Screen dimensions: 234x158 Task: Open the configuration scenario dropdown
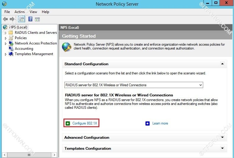pyautogui.click(x=200, y=85)
